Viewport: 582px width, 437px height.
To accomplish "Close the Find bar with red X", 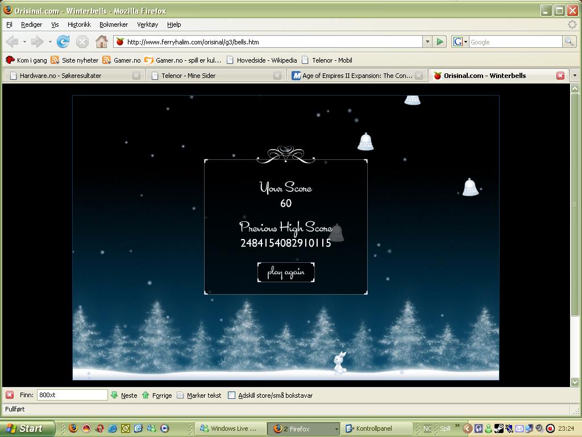I will point(10,395).
